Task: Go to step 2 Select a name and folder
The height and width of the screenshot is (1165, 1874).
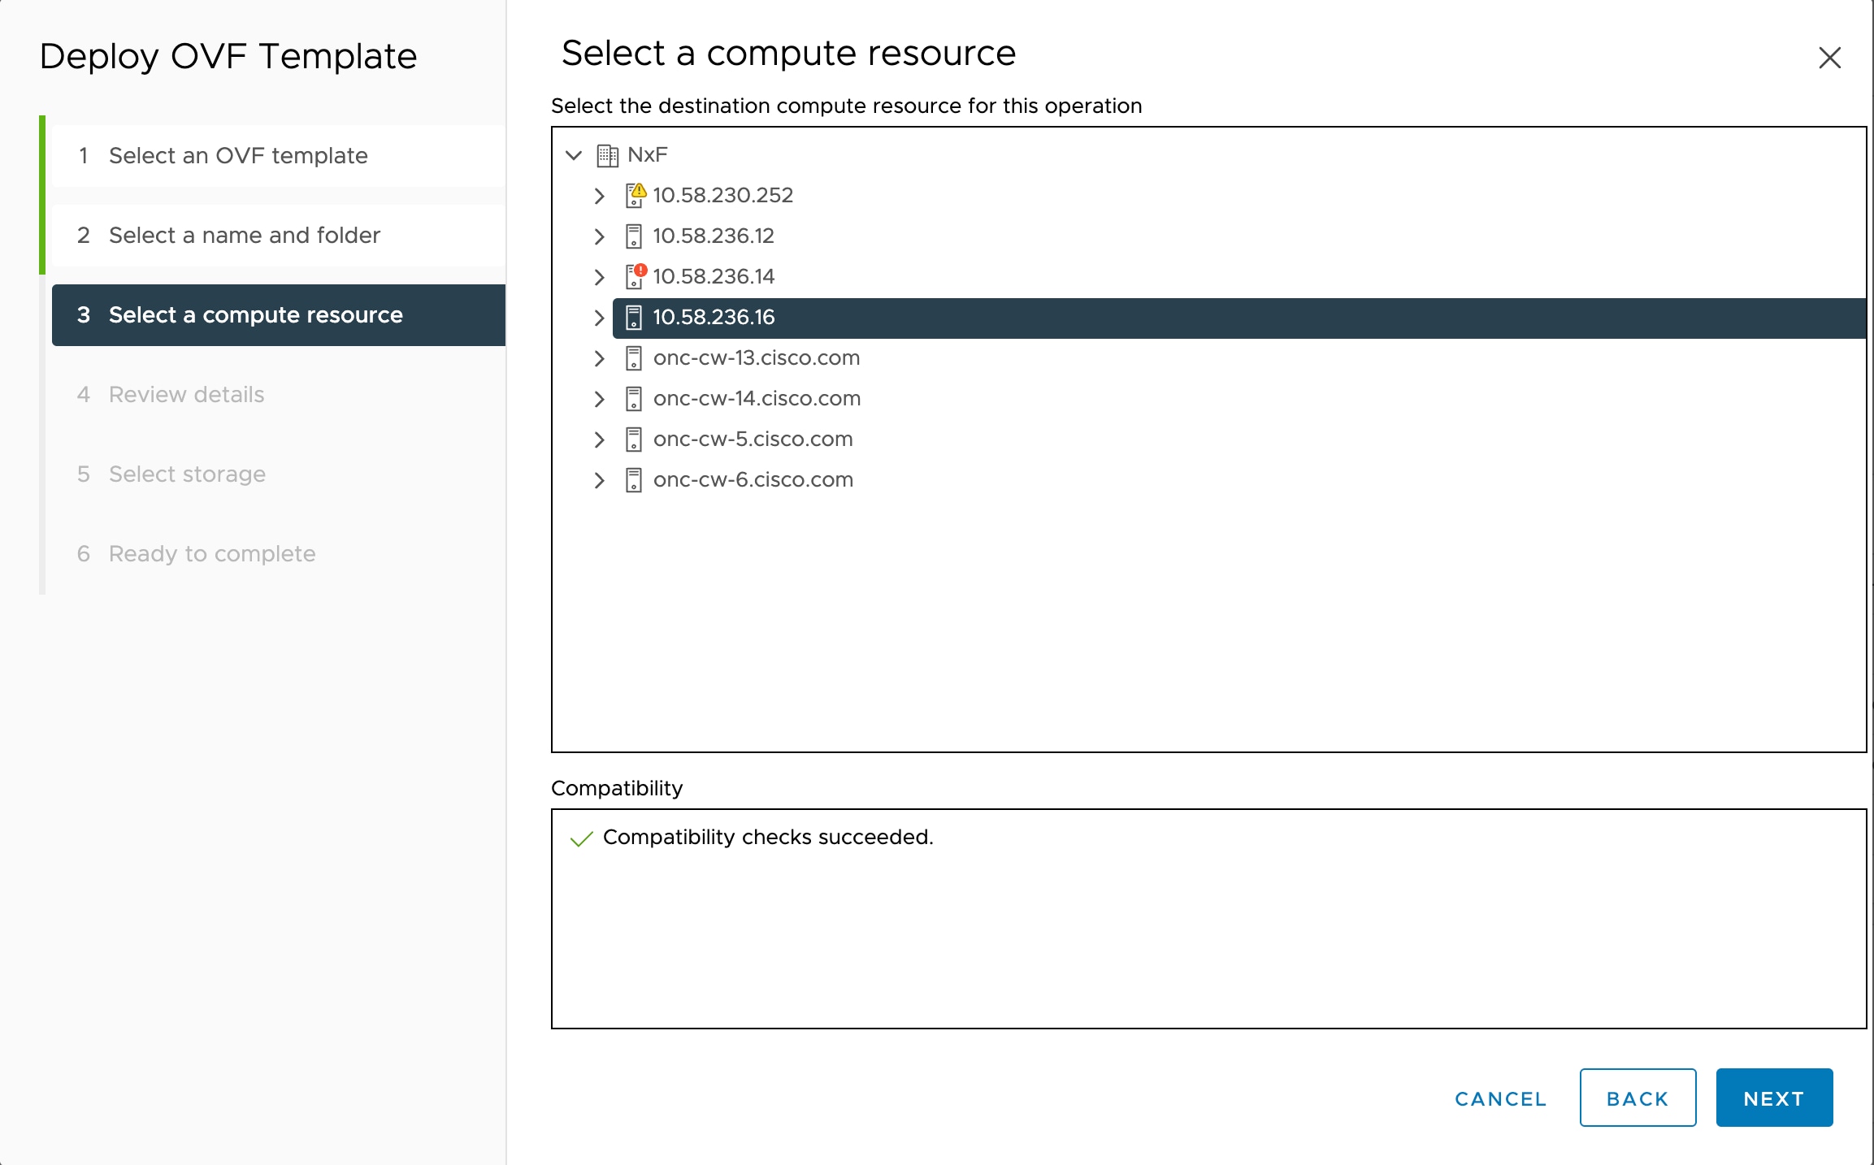Action: (279, 235)
